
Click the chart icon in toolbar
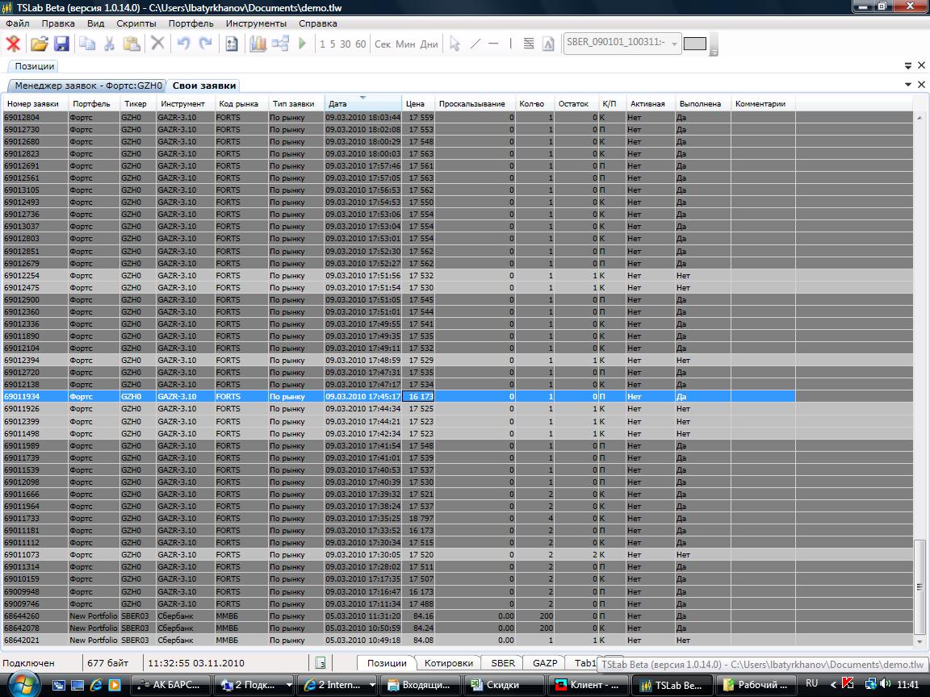click(258, 44)
